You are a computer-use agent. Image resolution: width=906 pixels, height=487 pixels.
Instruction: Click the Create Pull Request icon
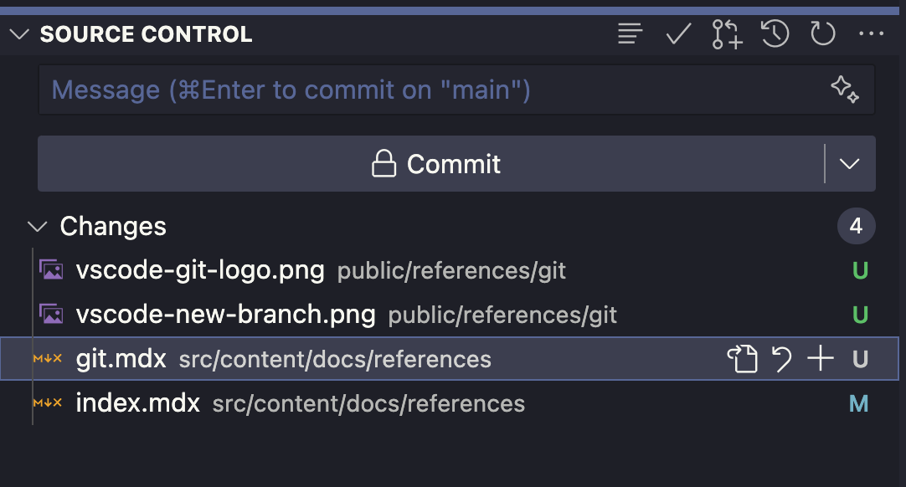(726, 33)
